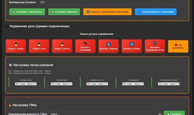Screen dimensions: 194x115
Task: Click the 'NC = Нормально закрытый' legend text
Action: [x=30, y=71]
